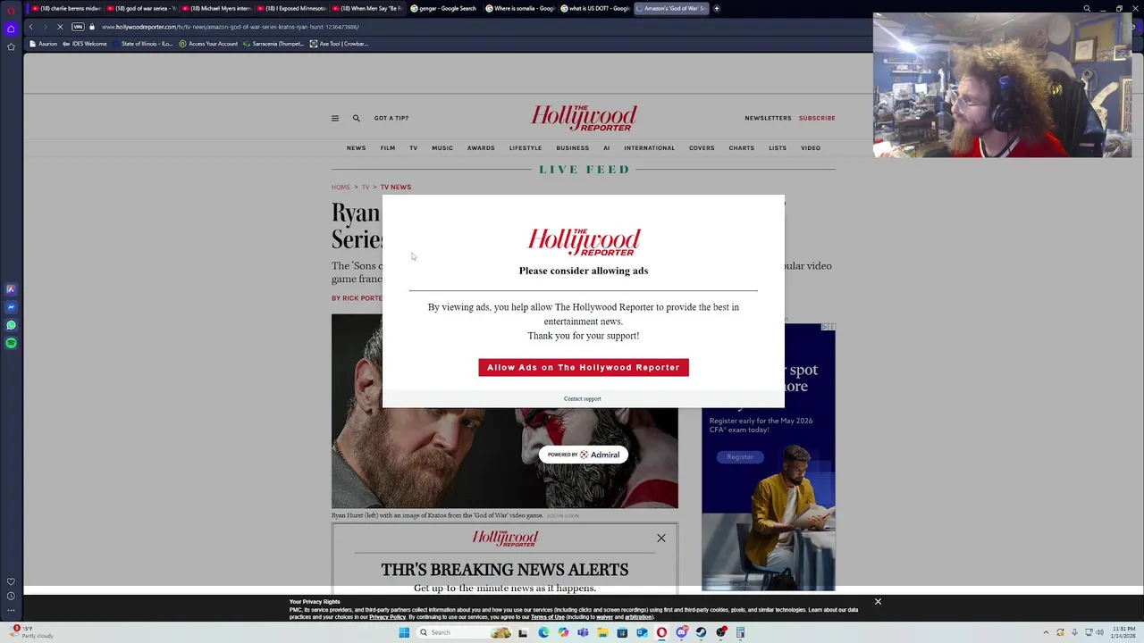Open Steam from the taskbar
1144x643 pixels.
tap(701, 632)
